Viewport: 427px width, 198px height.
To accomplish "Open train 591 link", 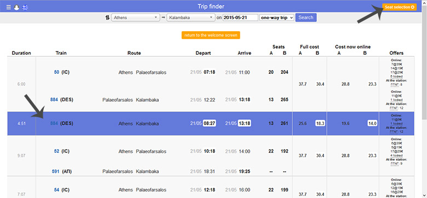I will click(x=55, y=172).
